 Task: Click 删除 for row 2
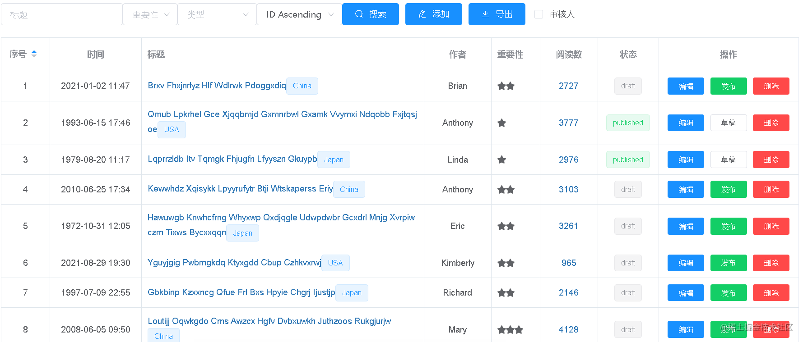click(771, 123)
